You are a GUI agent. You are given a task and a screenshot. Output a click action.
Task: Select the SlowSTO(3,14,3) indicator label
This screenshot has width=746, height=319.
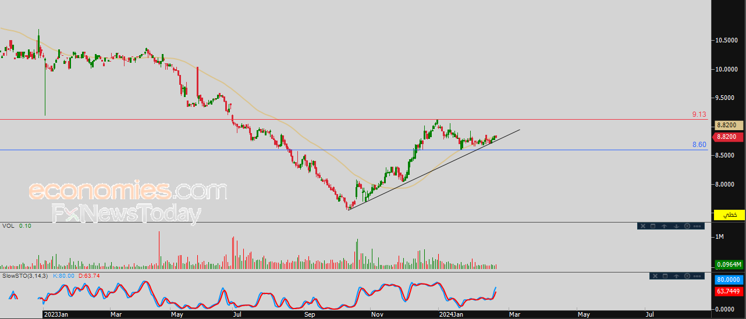tap(26, 276)
